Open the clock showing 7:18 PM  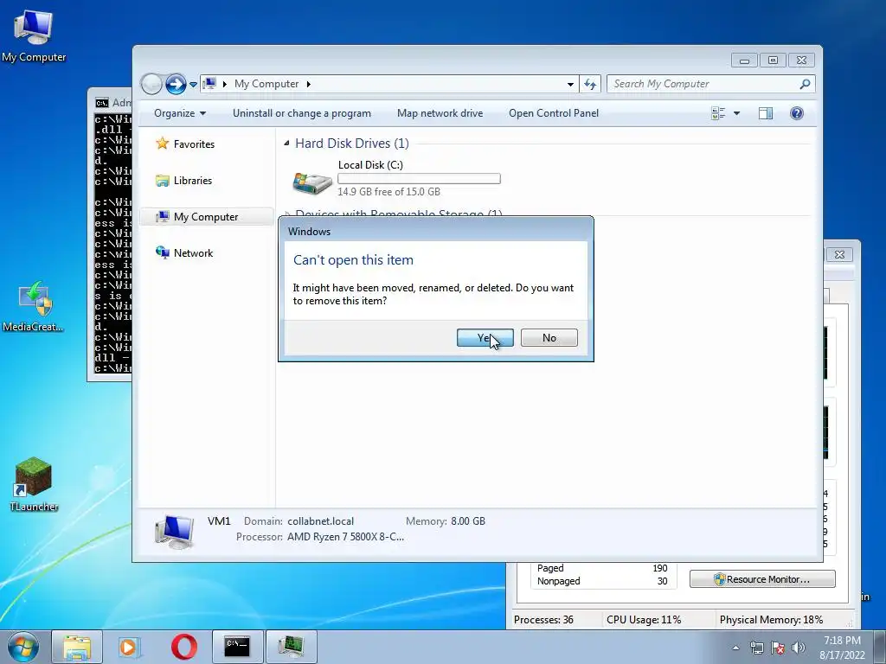coord(842,648)
